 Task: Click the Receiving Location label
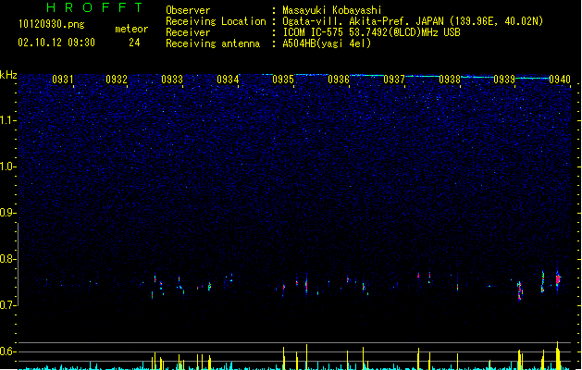point(216,21)
